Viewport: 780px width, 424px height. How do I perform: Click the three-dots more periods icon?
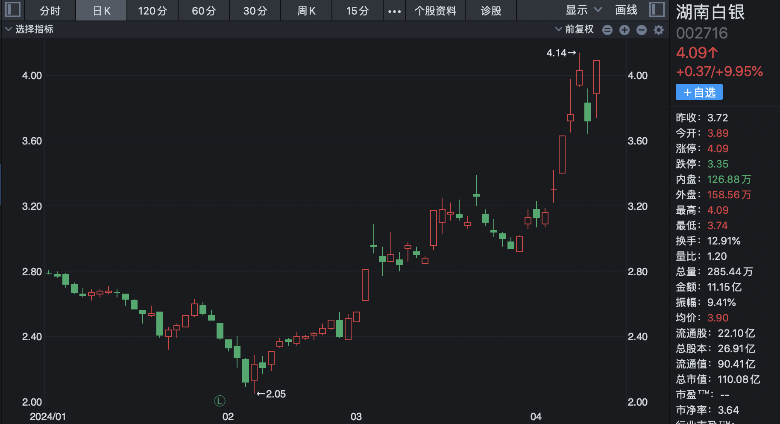394,11
